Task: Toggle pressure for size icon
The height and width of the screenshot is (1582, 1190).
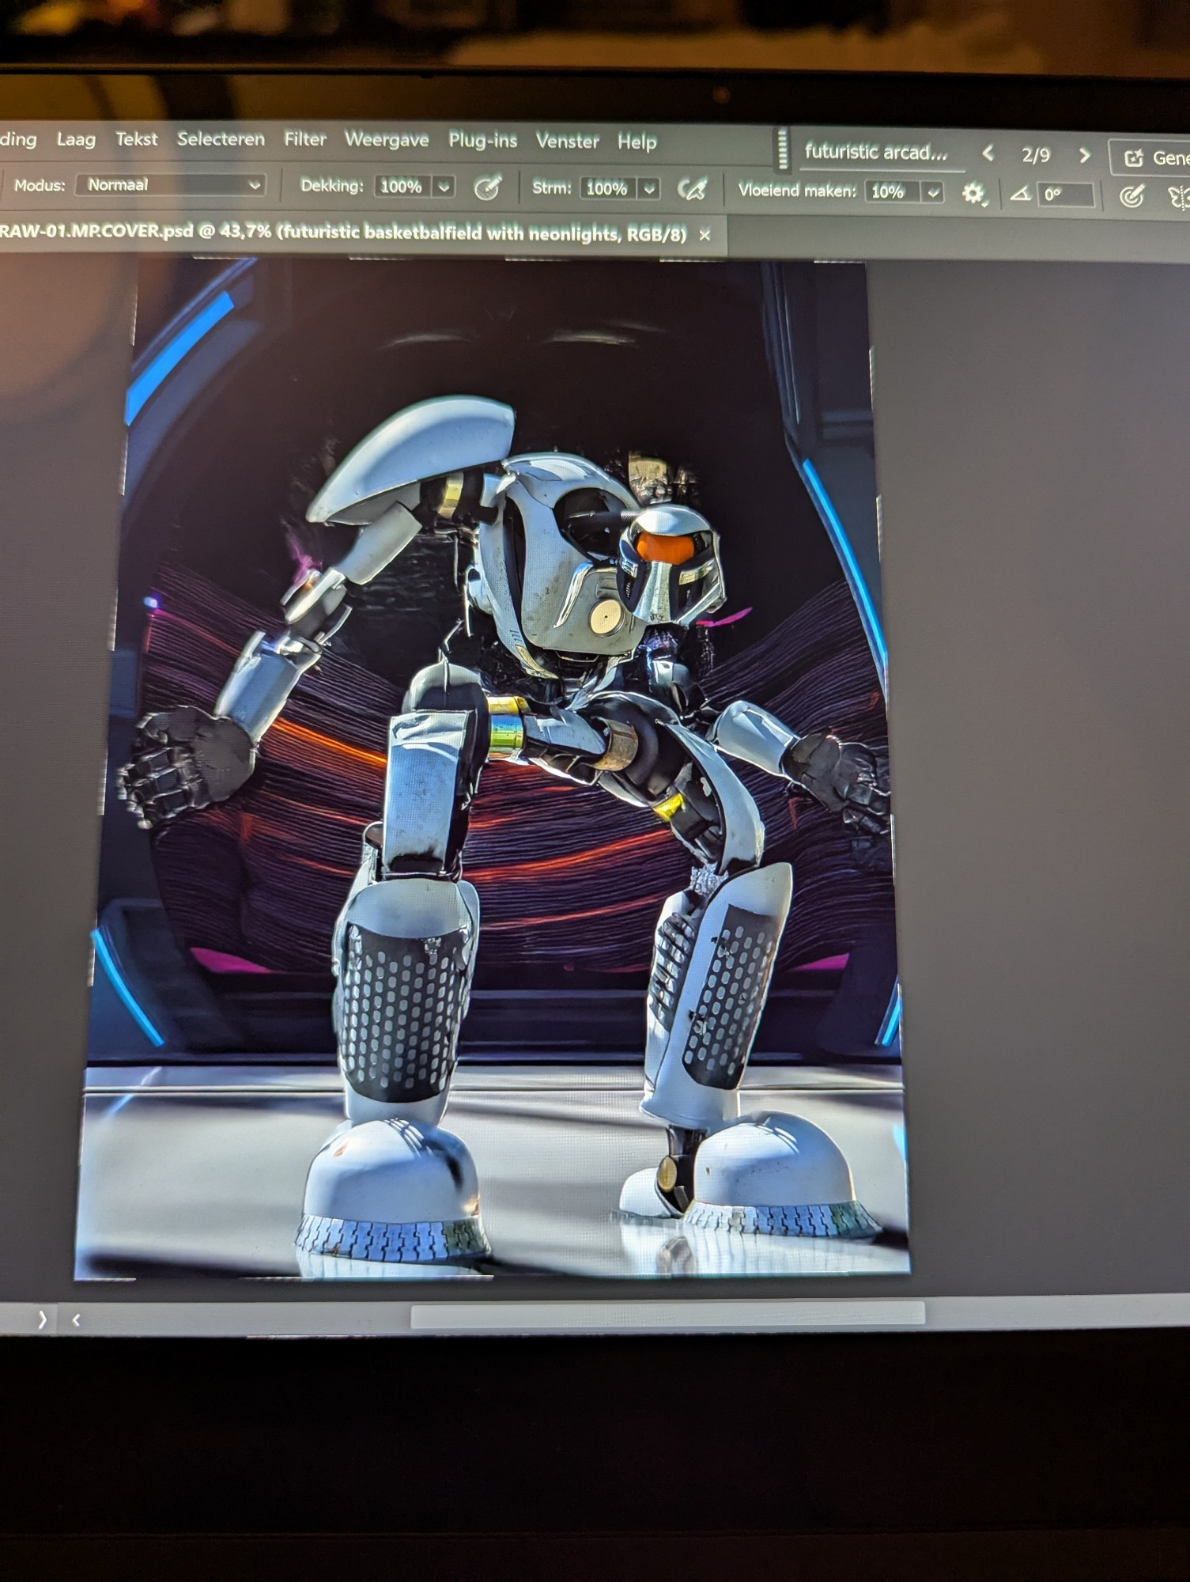Action: point(1132,195)
